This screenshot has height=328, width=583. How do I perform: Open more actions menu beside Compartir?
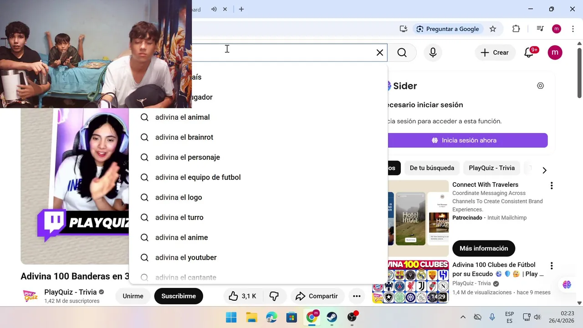[x=357, y=296]
